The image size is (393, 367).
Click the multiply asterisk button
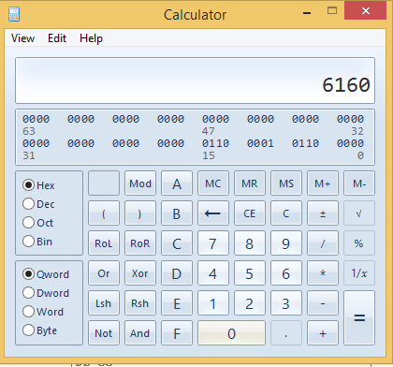pos(323,273)
